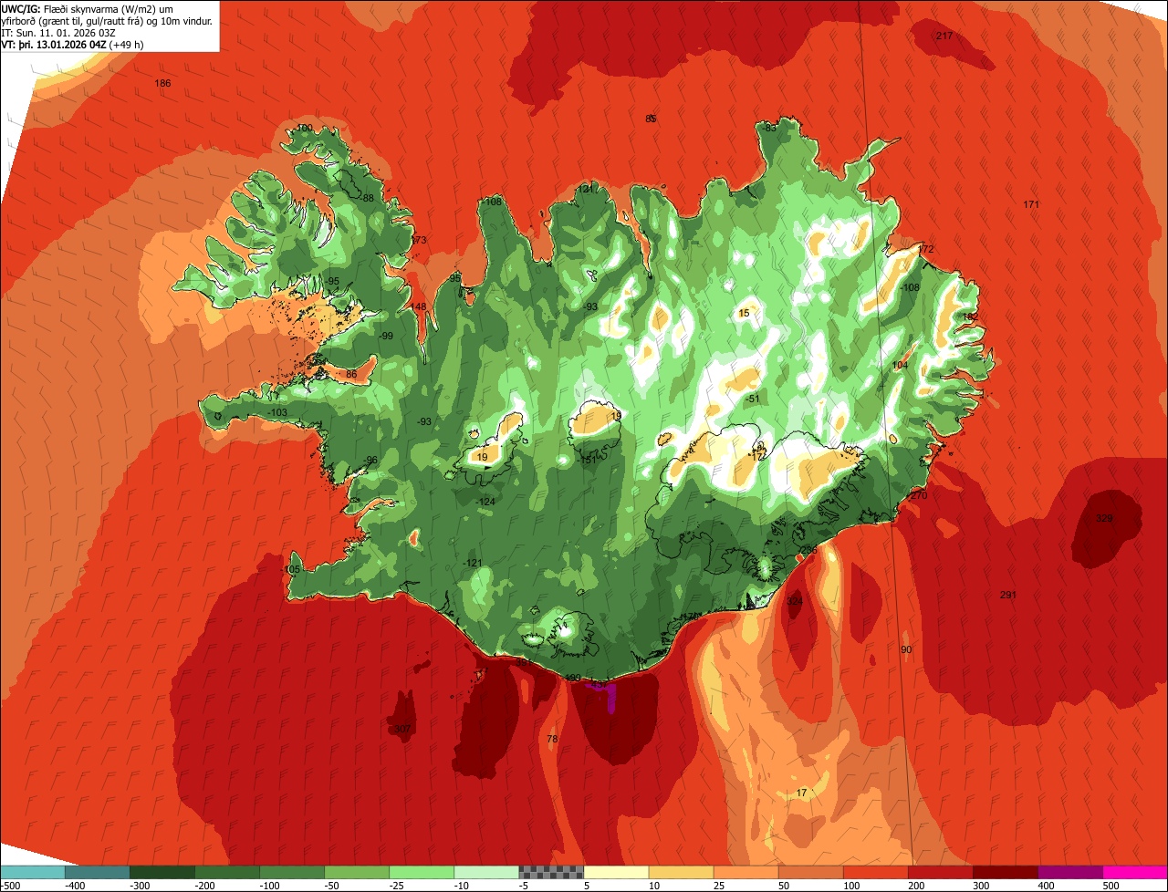
Task: Click the map value 90 in the southeast
Action: click(x=906, y=649)
